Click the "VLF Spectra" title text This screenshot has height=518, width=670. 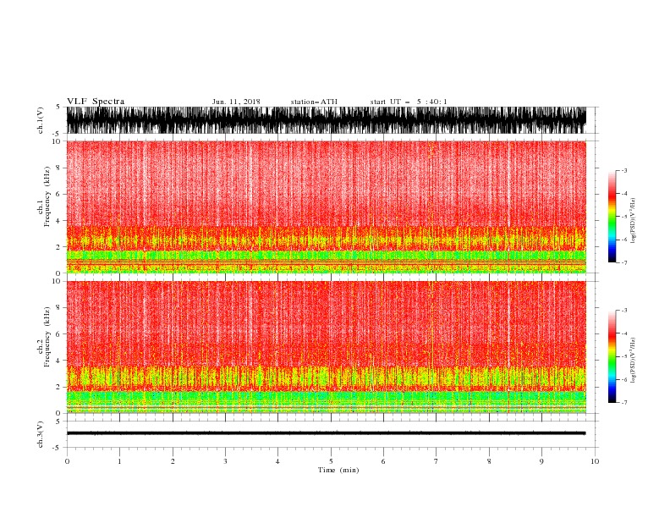click(96, 102)
